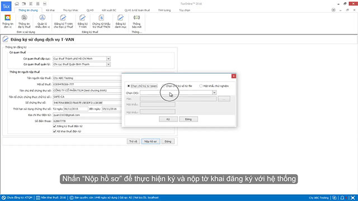Image resolution: width=358 pixels, height=201 pixels.
Task: Switch to Tùy chọn tab
Action: pos(185,10)
